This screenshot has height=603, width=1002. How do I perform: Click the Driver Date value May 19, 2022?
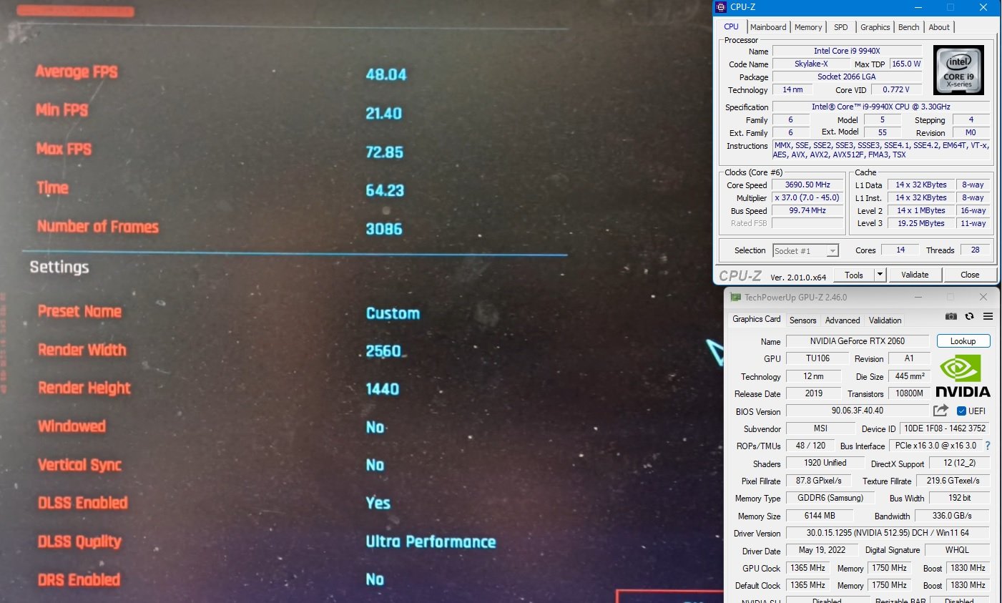coord(822,550)
